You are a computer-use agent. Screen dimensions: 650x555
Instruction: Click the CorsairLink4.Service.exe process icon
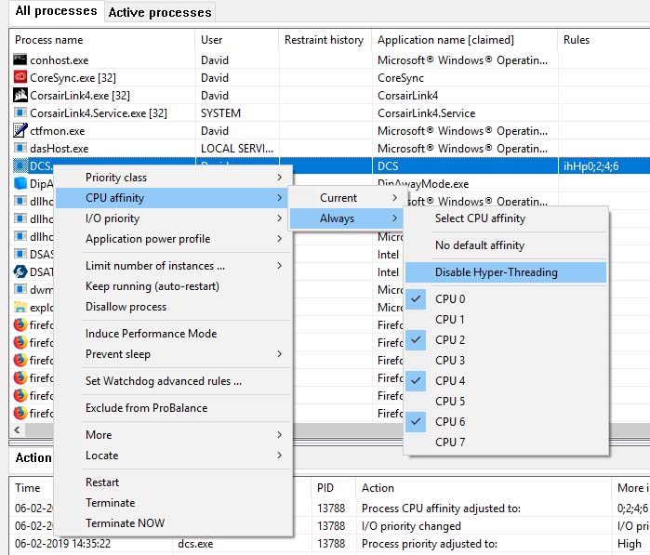pos(20,112)
